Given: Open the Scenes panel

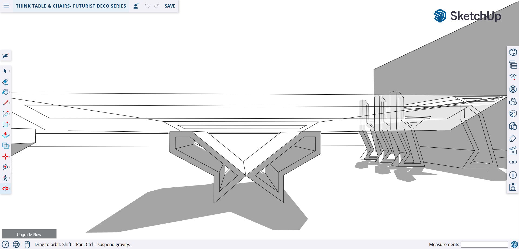Looking at the screenshot, I should (x=513, y=151).
